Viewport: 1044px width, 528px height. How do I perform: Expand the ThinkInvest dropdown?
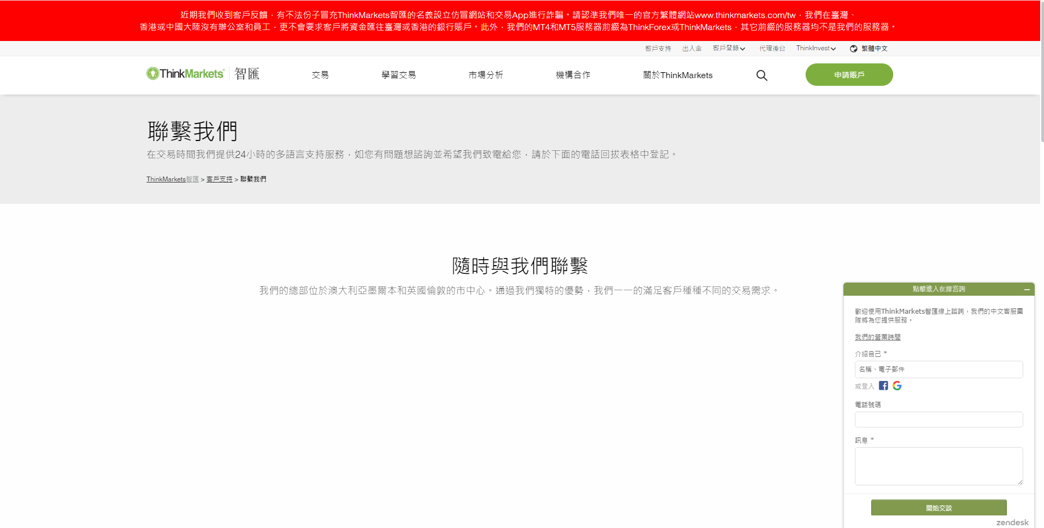(816, 48)
